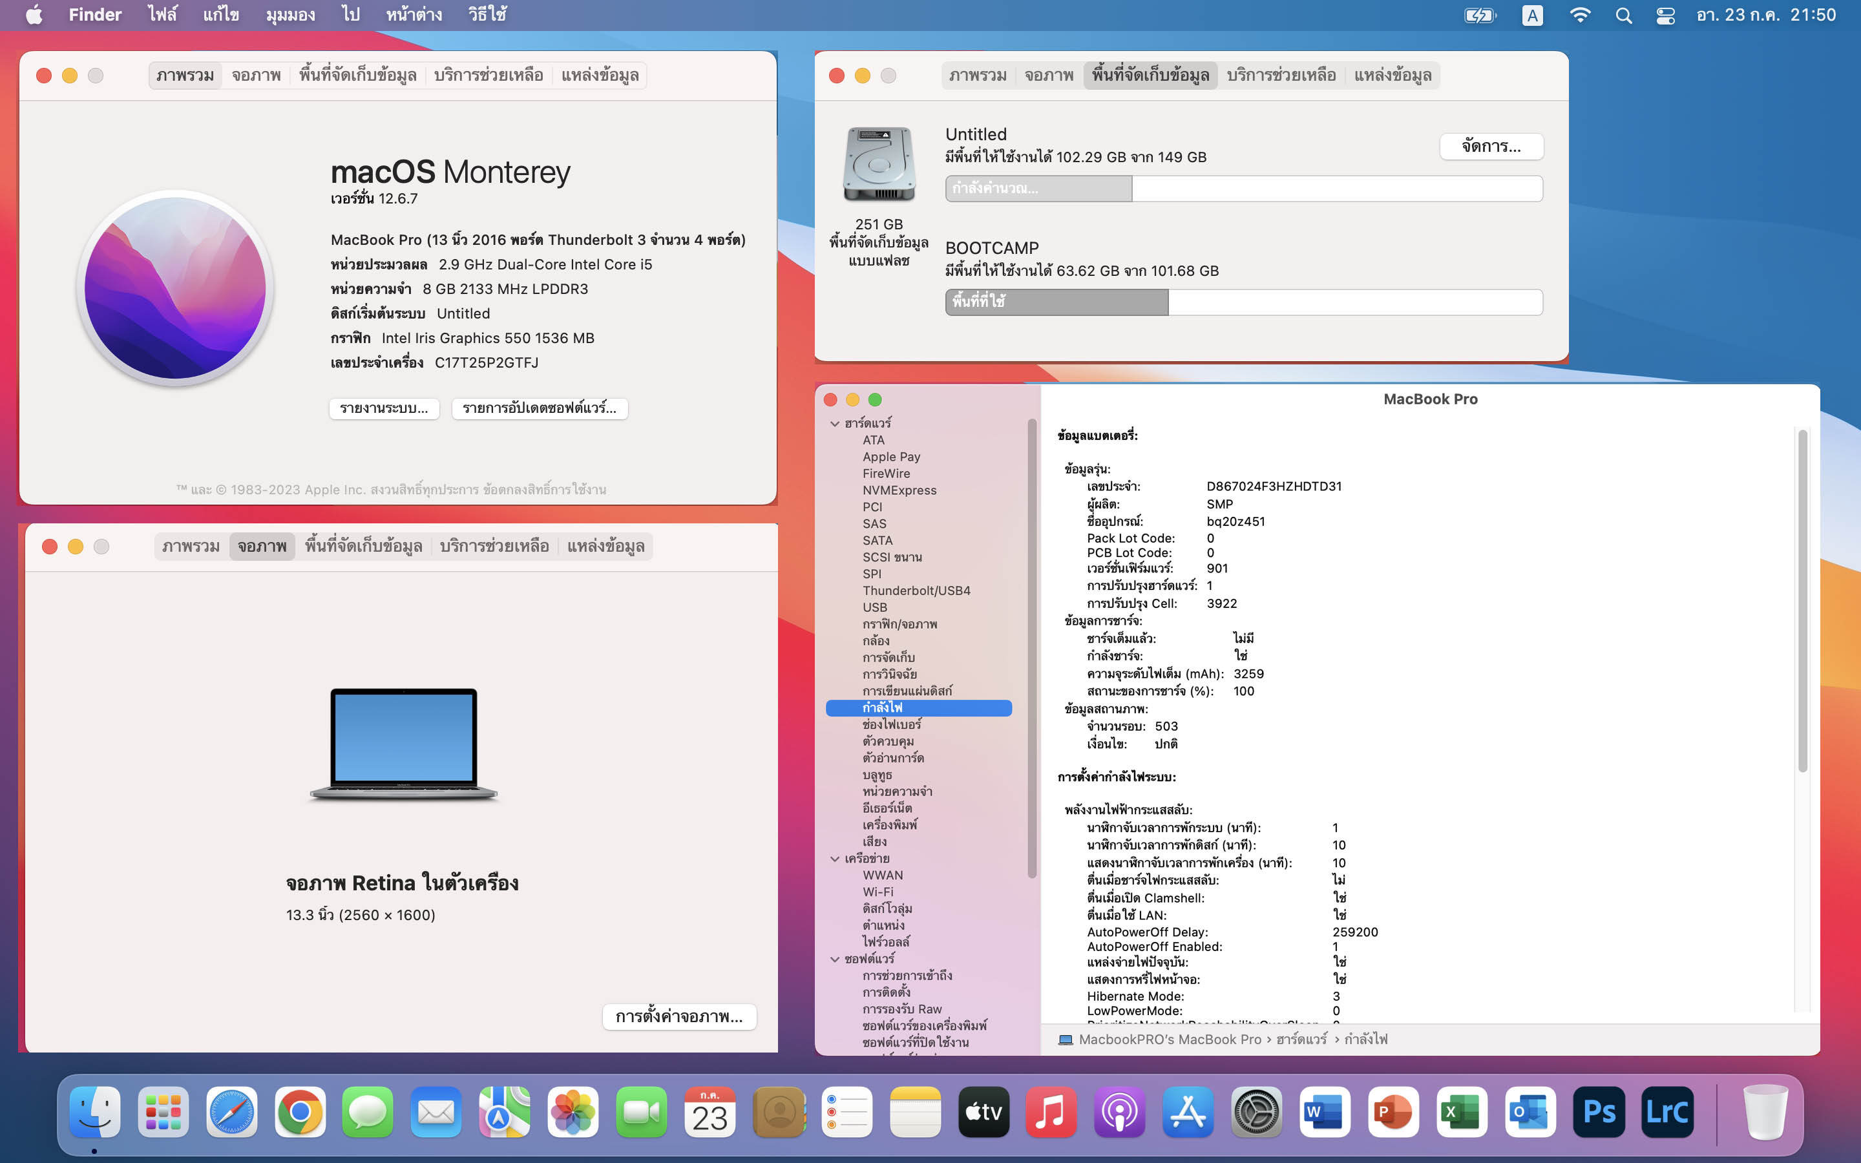This screenshot has width=1861, height=1163.
Task: Open the Podcasts app in Dock
Action: pyautogui.click(x=1119, y=1112)
